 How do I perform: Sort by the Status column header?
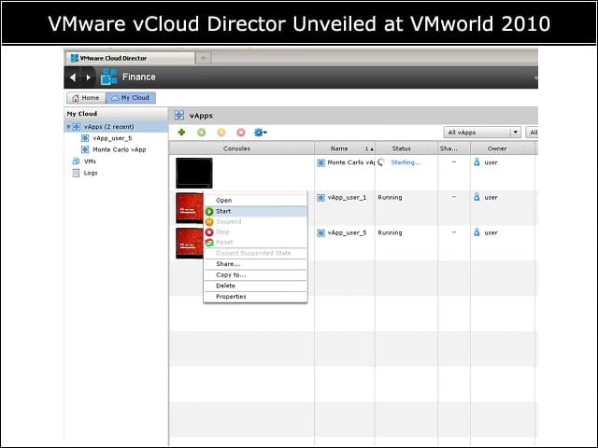coord(406,148)
